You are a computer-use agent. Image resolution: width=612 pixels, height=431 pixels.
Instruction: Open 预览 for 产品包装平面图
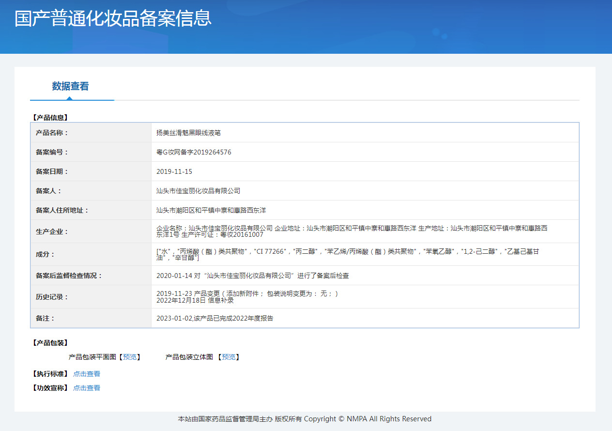(x=129, y=357)
